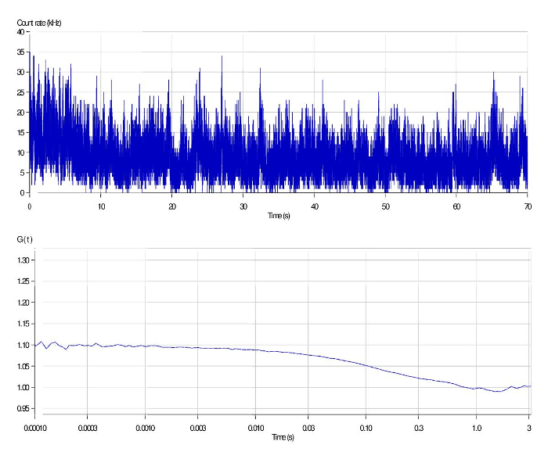548x459 pixels.
Task: Click the 1.10 tick on G(t) axis
Action: click(23, 345)
